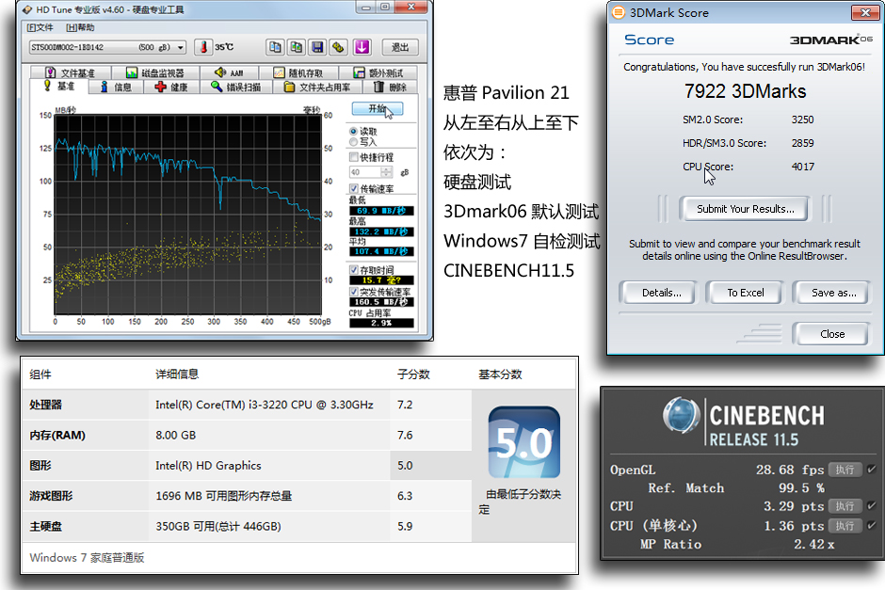Click the 开始 start benchmark button
The height and width of the screenshot is (590, 885).
(x=378, y=108)
